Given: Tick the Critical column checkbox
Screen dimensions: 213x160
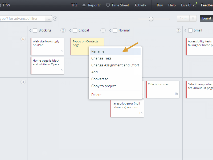Looking at the screenshot, I should (75, 30).
